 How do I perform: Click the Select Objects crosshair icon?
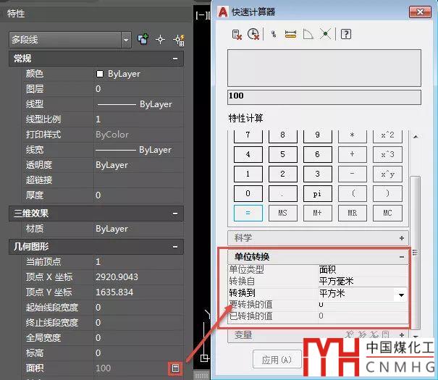click(x=161, y=39)
